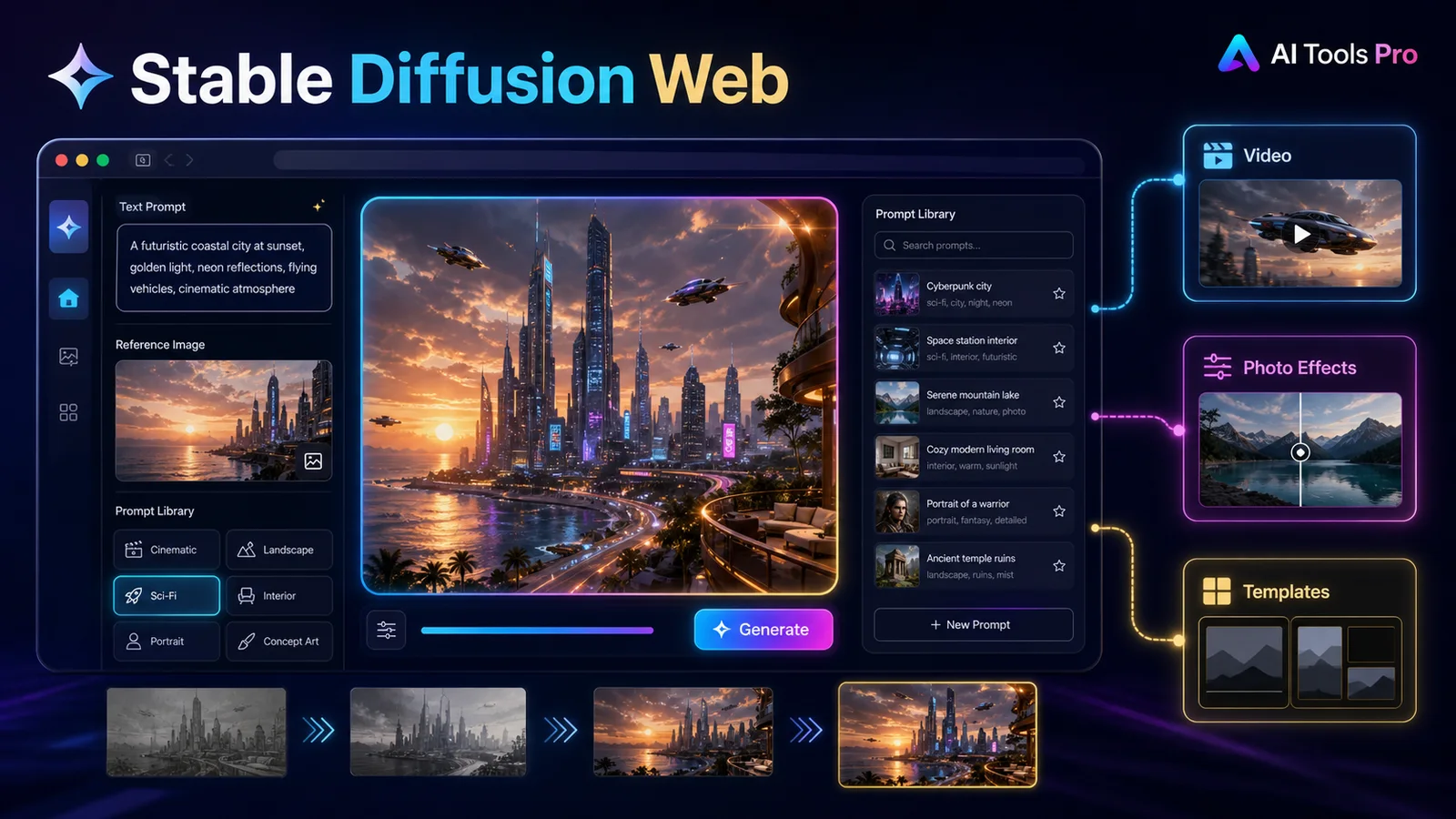The image size is (1456, 819).
Task: Click the generation progress bar
Action: tap(537, 630)
